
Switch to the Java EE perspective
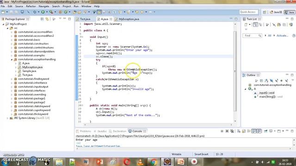click(276, 12)
